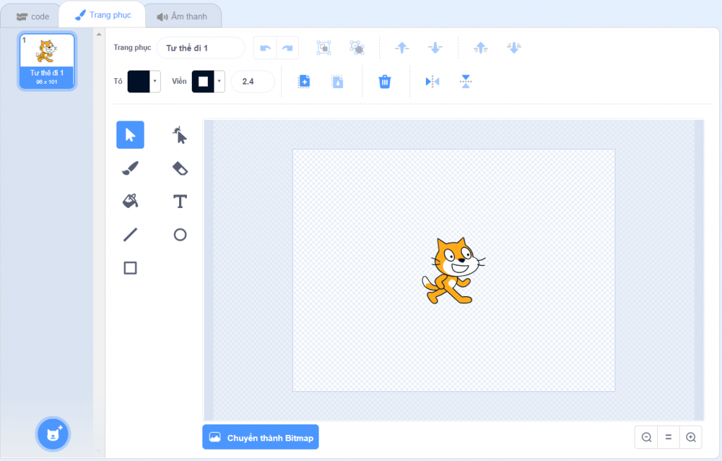Viewport: 722px width, 461px height.
Task: Click the Copy icon
Action: click(304, 82)
